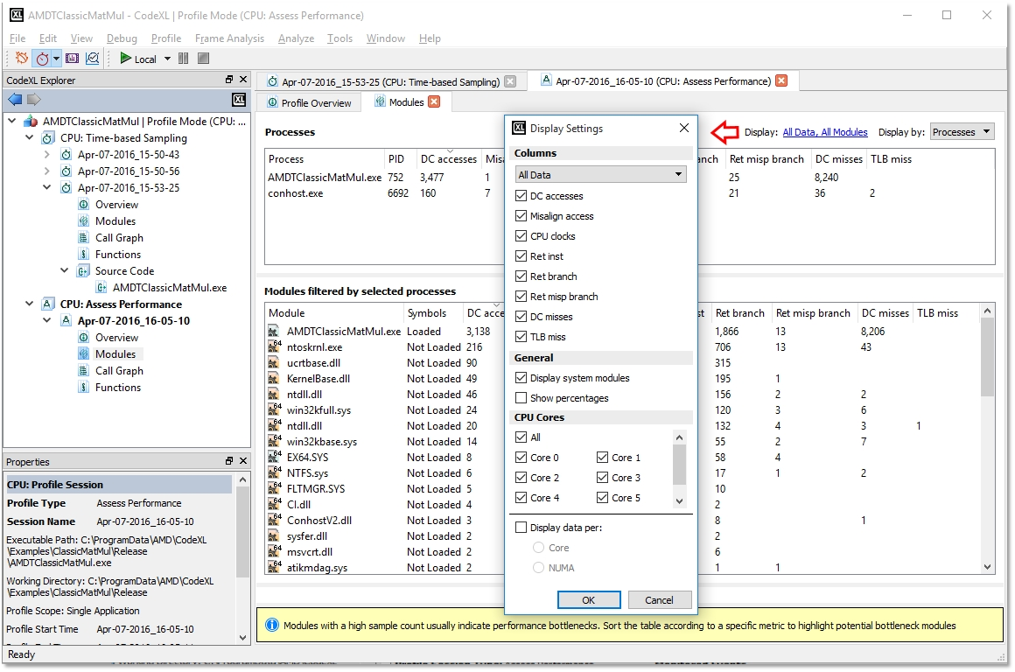Open Call Graph under Apr-07-2016_16-05-10
Viewport: 1015px width, 672px height.
[119, 371]
